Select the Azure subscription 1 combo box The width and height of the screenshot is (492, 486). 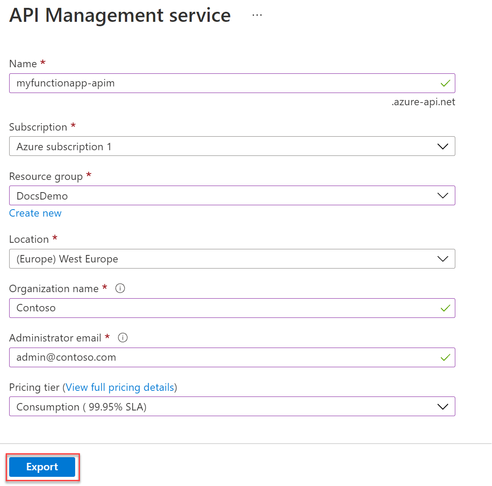click(218, 146)
